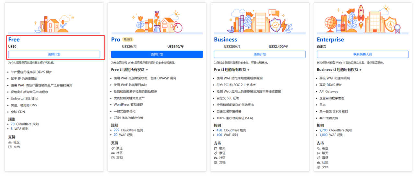This screenshot has width=415, height=181.
Task: Click the US$0 price
Action: [12, 46]
